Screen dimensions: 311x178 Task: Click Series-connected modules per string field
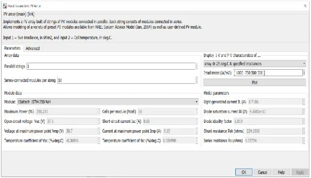pyautogui.click(x=126, y=80)
